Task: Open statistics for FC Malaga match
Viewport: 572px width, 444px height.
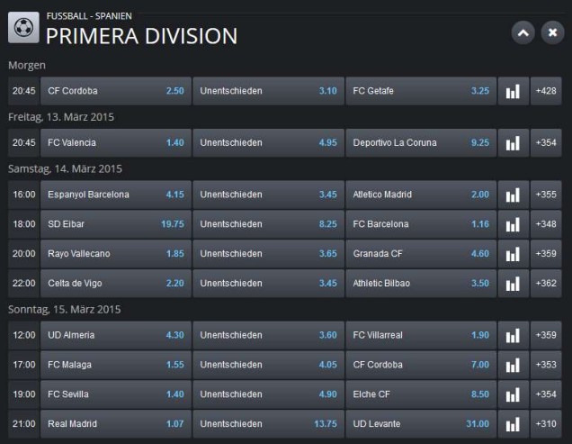Action: point(513,365)
